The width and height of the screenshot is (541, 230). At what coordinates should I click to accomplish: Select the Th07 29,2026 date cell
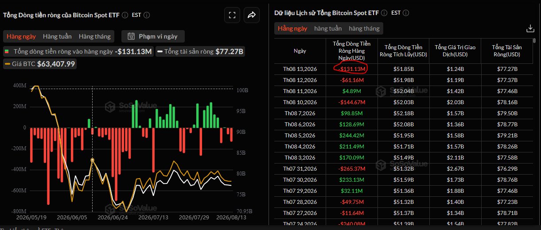point(300,191)
